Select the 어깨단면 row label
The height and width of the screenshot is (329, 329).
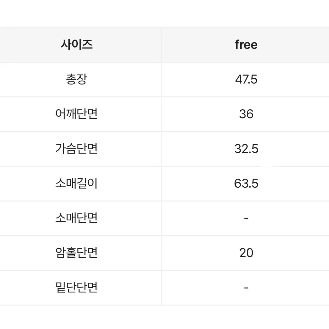(x=76, y=114)
